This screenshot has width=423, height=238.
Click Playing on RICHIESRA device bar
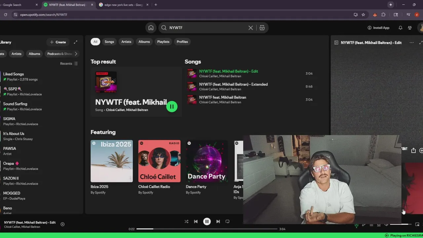[404, 235]
